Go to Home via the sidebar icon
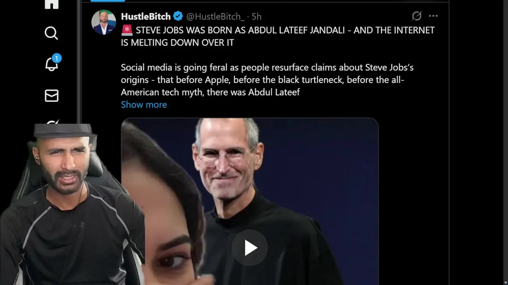 pyautogui.click(x=52, y=4)
